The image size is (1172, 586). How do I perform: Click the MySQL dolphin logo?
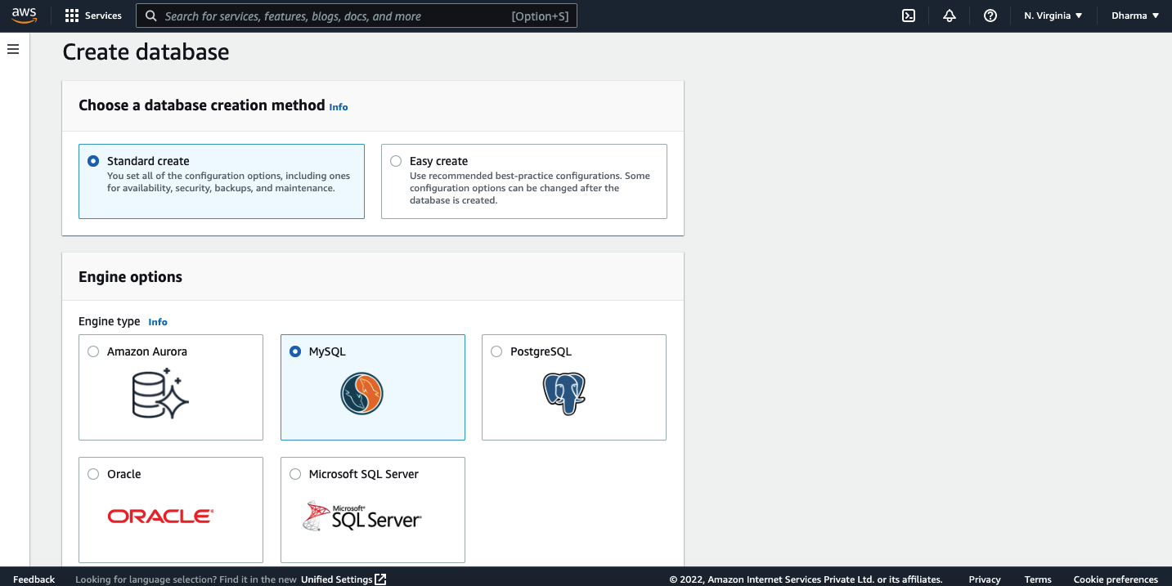pos(362,393)
